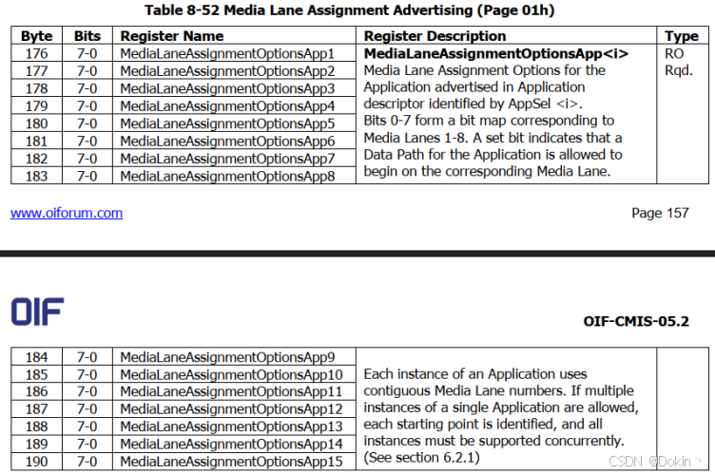Click register name MediaLaneAssignmentOptionsApp4

[227, 106]
